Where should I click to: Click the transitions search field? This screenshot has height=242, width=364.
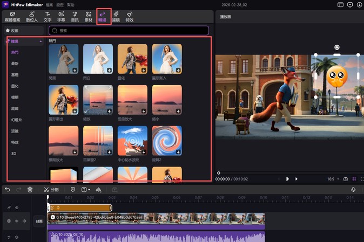tap(129, 31)
